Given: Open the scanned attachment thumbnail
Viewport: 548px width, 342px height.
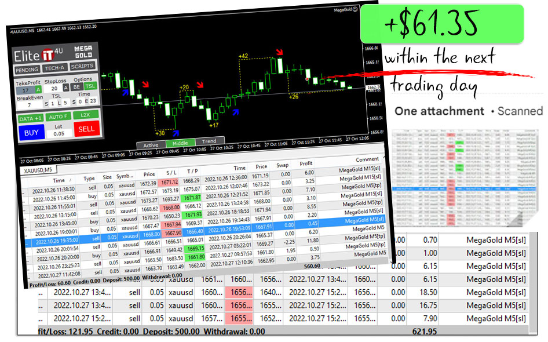Looking at the screenshot, I should (464, 177).
